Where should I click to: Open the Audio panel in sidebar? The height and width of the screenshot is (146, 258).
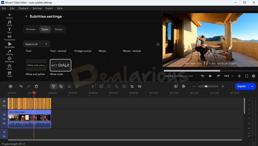tap(9, 23)
